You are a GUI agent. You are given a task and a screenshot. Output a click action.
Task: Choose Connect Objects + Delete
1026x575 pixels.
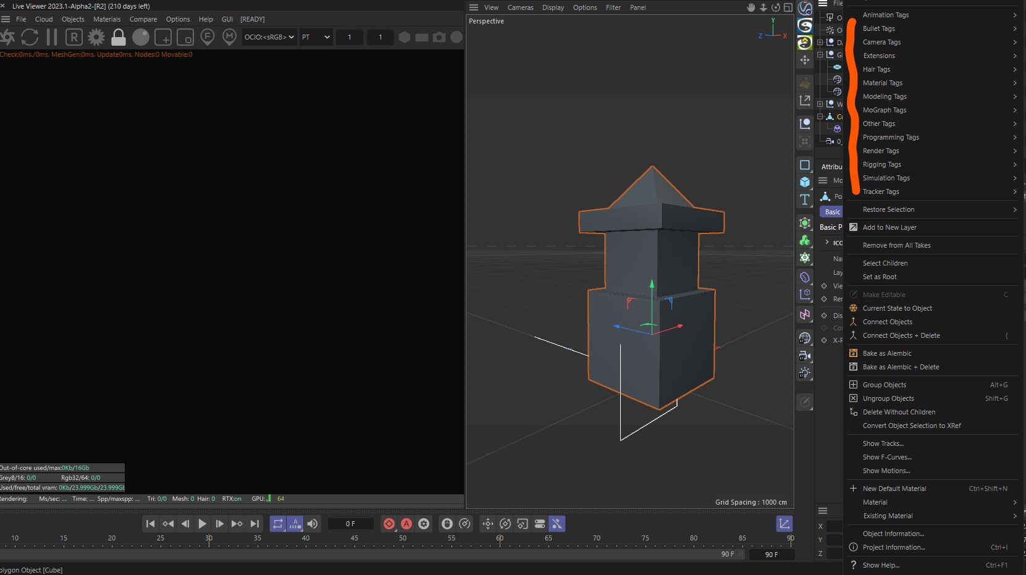click(901, 335)
